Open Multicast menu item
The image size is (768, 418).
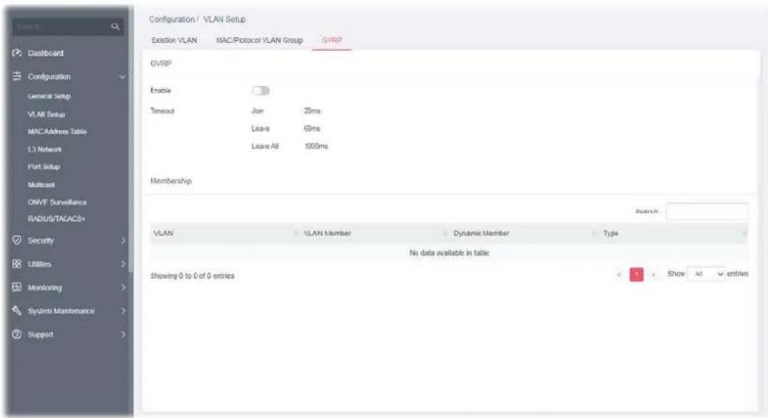(x=41, y=185)
